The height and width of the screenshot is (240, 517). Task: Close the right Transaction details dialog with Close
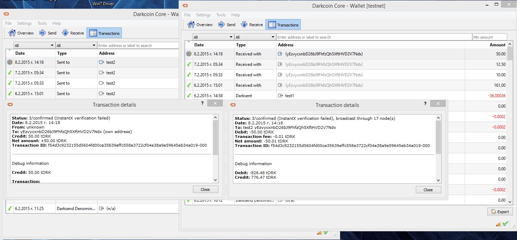tap(428, 190)
